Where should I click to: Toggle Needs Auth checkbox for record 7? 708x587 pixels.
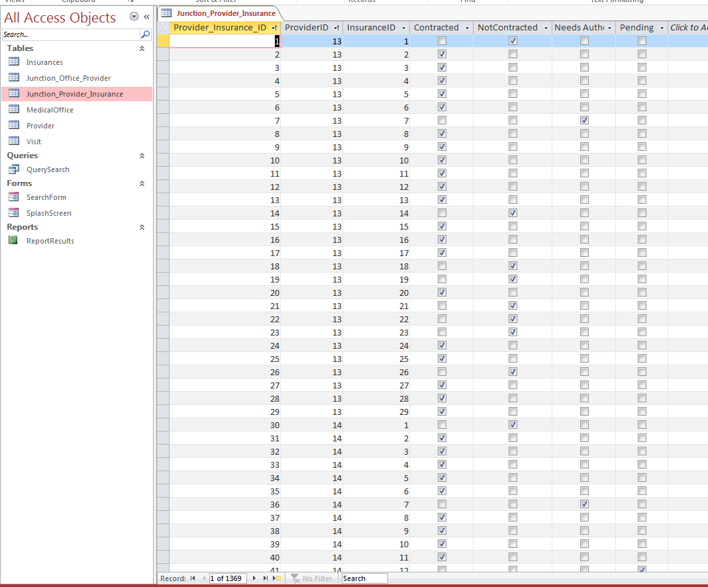click(x=584, y=120)
